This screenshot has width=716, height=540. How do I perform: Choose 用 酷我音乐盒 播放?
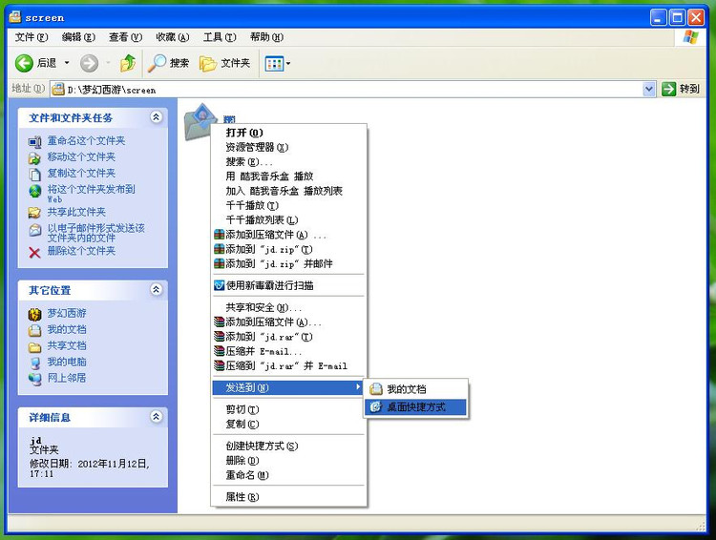tap(288, 177)
